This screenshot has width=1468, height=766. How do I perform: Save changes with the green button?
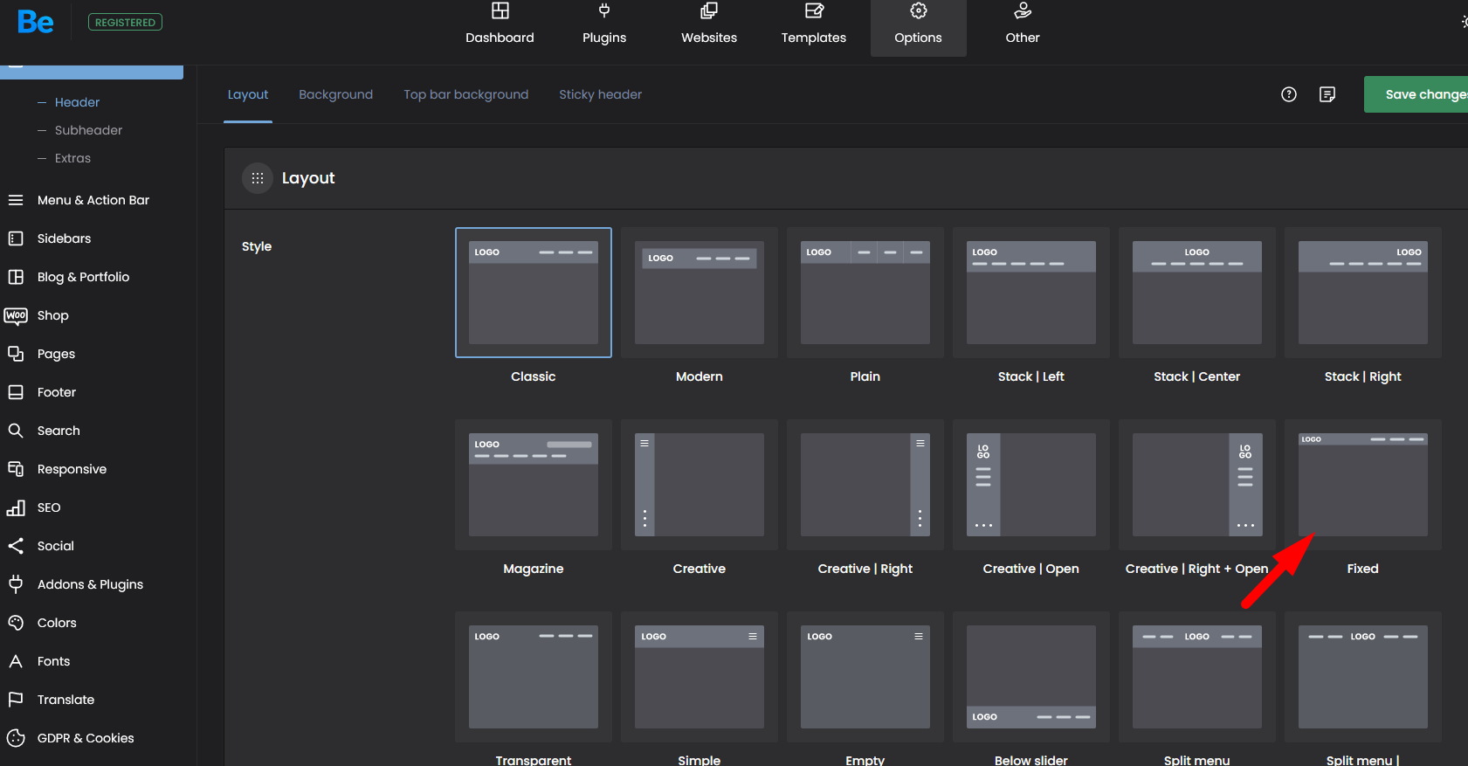pyautogui.click(x=1416, y=94)
